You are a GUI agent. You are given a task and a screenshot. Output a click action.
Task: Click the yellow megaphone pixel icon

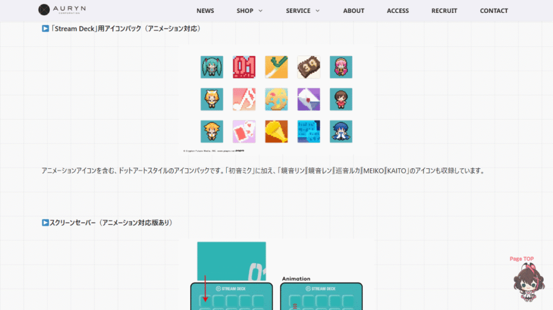(x=276, y=132)
